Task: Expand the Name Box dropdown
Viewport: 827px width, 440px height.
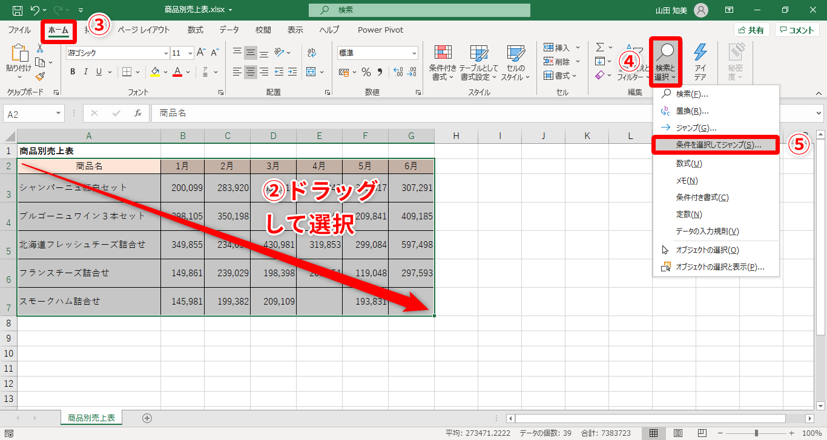Action: pos(59,113)
